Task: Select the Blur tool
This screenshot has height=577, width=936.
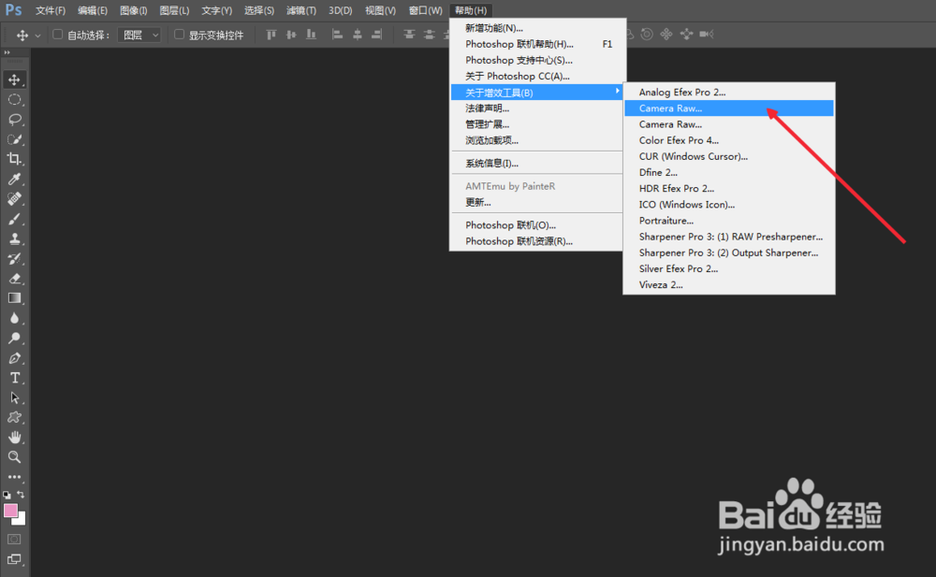Action: (x=14, y=318)
